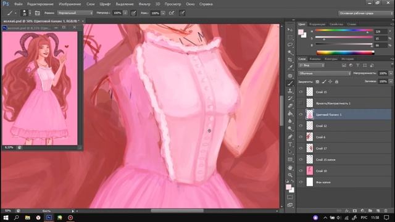Viewport: 395px width, 222px height.
Task: Open the layer opacity dropdown arrow
Action: [391, 73]
